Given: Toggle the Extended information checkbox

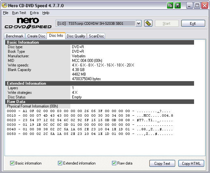Looking at the screenshot, I should 60,163.
